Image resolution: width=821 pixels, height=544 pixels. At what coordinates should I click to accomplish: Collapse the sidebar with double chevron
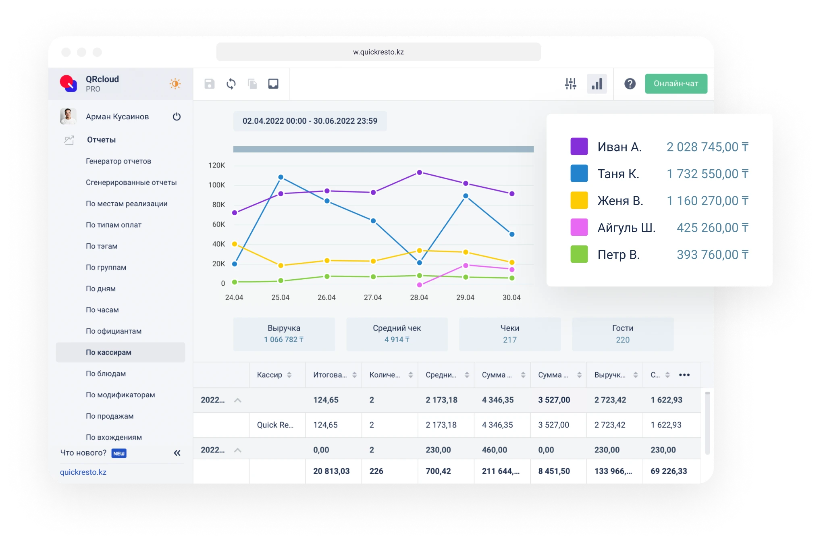pyautogui.click(x=177, y=453)
